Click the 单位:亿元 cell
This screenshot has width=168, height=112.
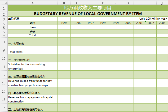(x=33, y=19)
